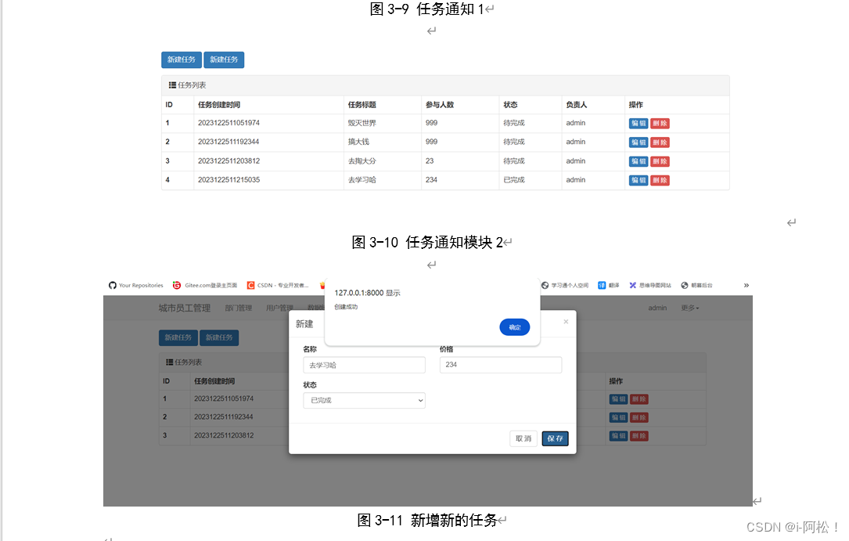Expand the overflow bookmarks chevron »
Viewport: 849px width, 541px height.
pos(746,285)
